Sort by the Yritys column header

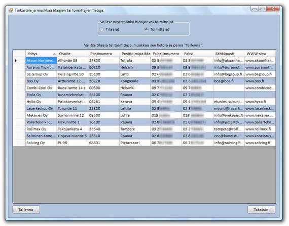[x=41, y=54]
